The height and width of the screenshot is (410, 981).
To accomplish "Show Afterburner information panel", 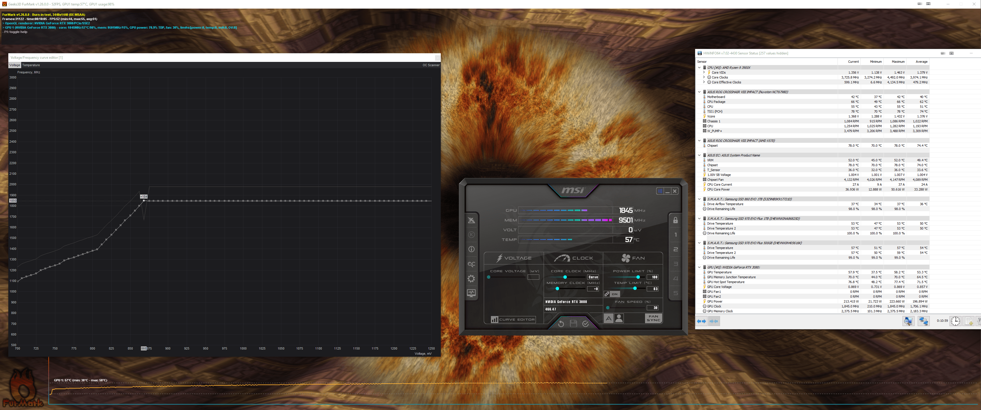I will 471,249.
